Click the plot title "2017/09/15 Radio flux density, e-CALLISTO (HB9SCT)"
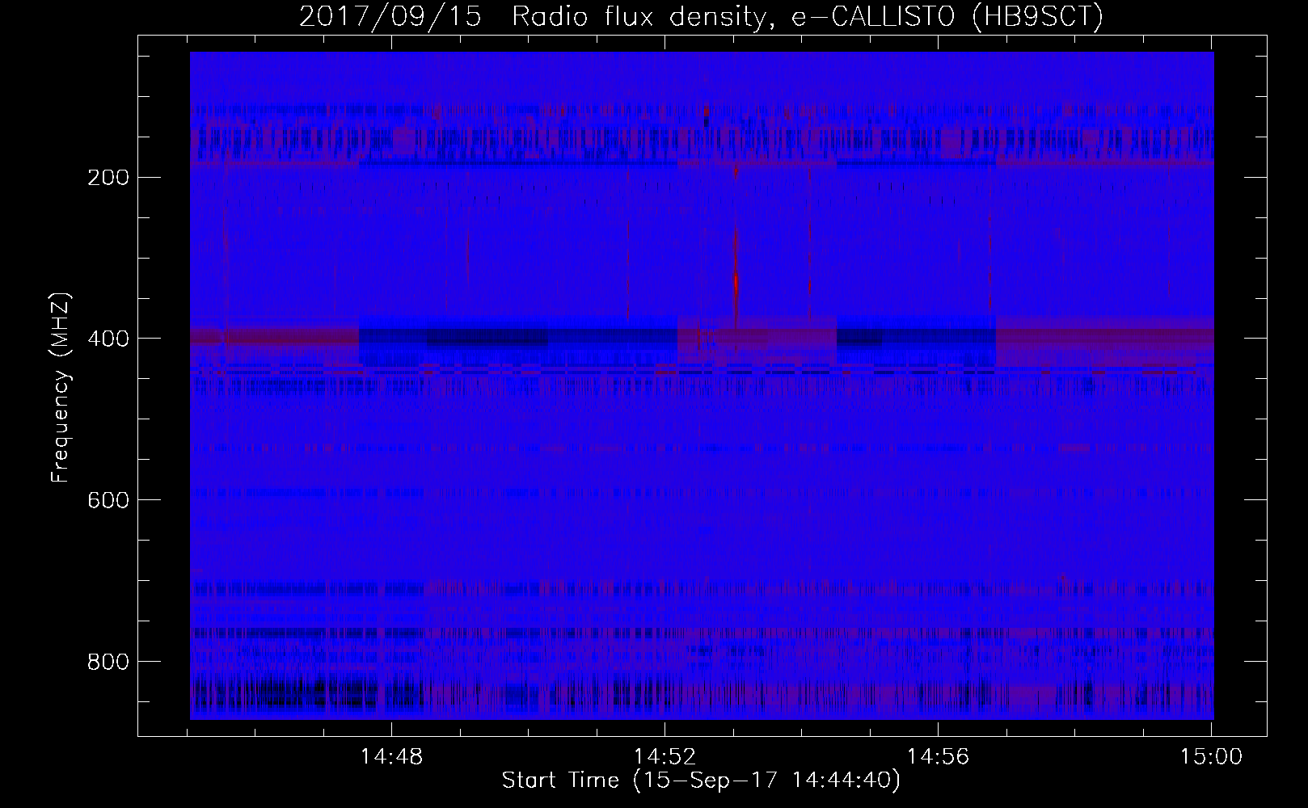Screen dimensions: 1308x808 pos(701,17)
